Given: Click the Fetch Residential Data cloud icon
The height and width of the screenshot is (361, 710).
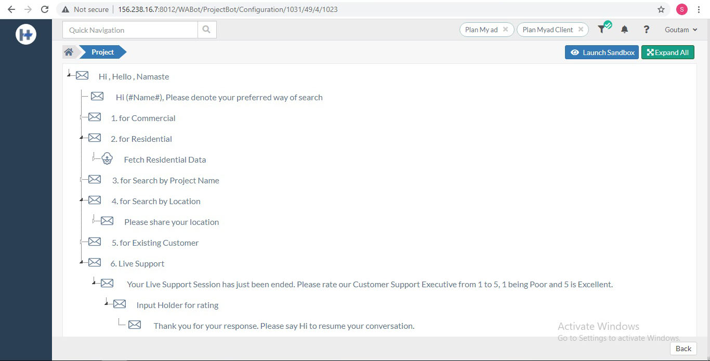Looking at the screenshot, I should point(107,159).
